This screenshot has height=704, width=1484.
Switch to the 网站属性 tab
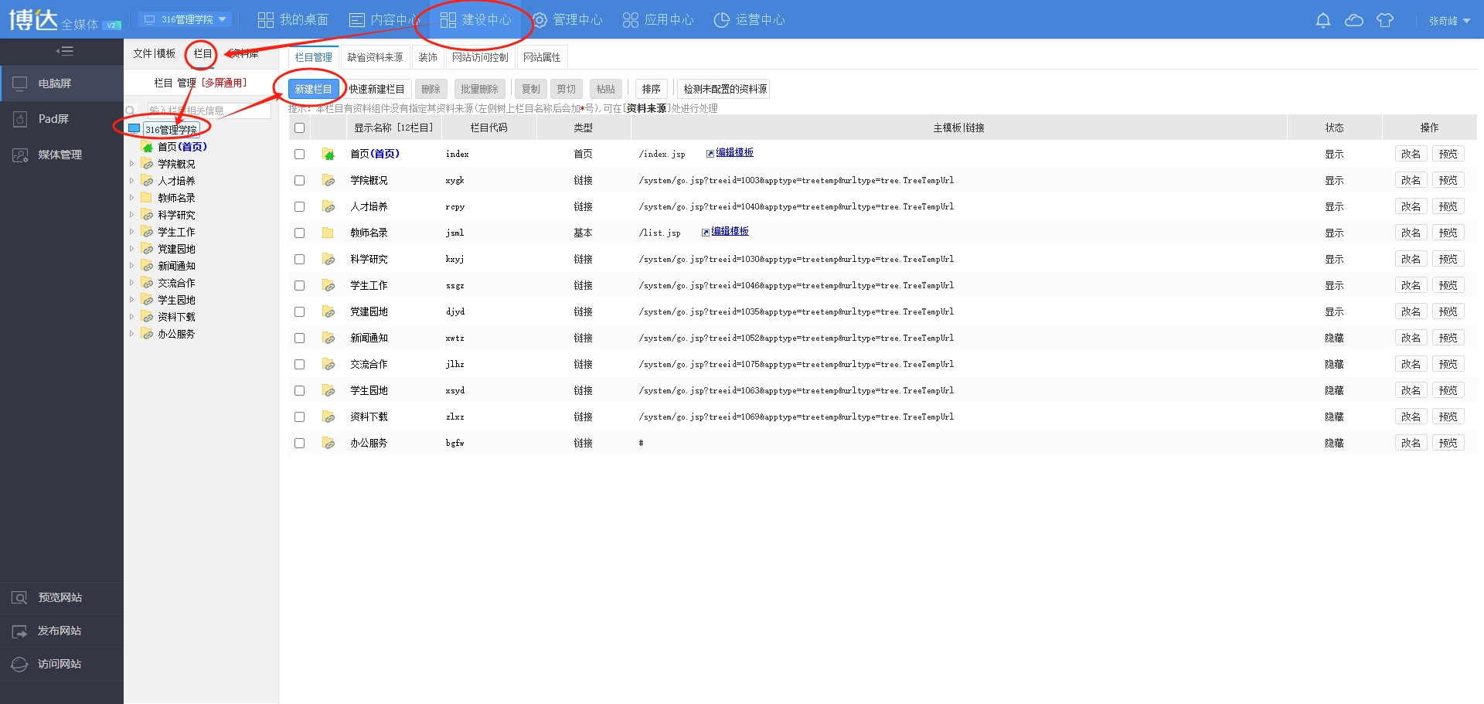click(542, 57)
